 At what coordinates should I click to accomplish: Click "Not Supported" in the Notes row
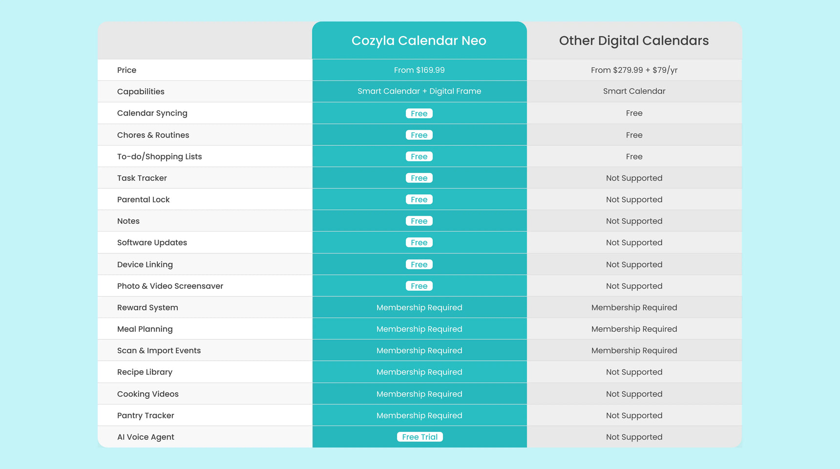634,221
